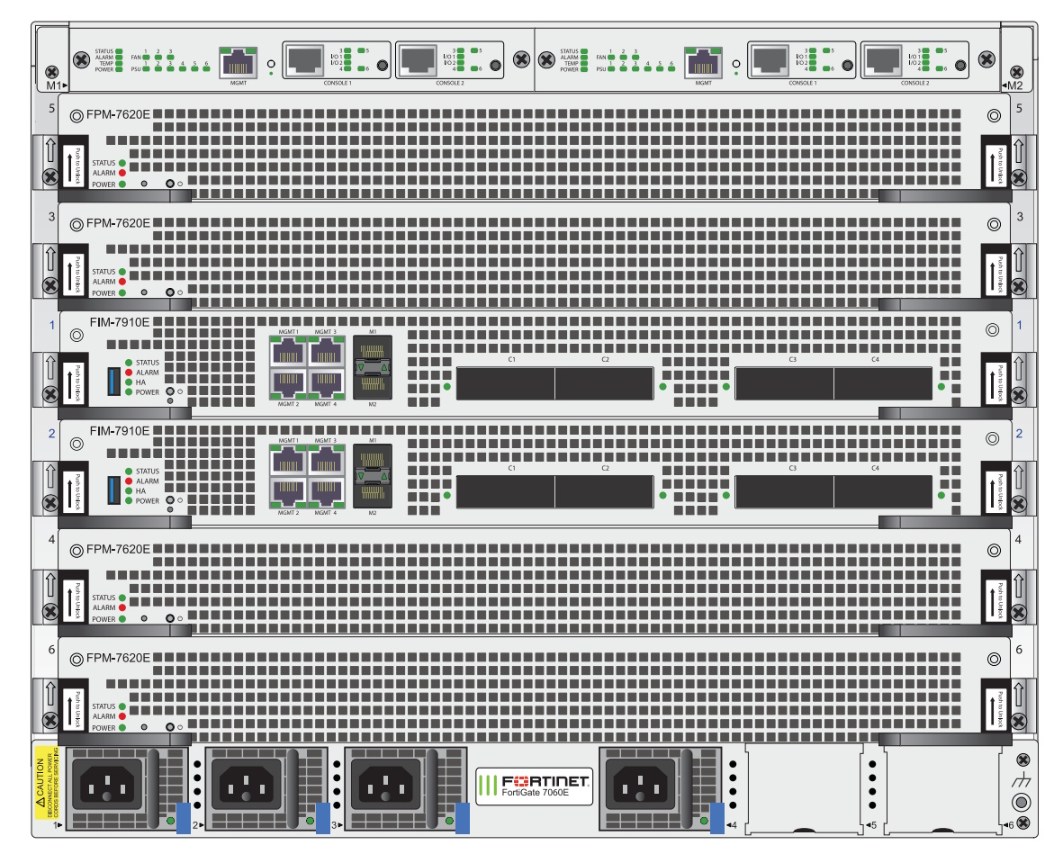The image size is (1063, 854).
Task: Click the FIM-7910E label in slot 1
Action: 120,322
